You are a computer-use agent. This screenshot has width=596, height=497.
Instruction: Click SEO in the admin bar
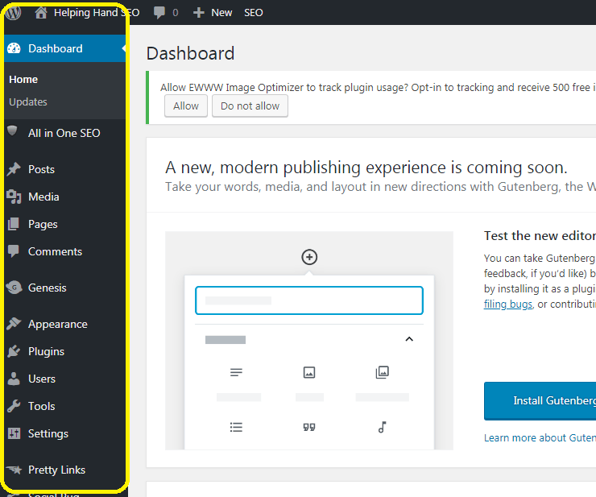(253, 13)
